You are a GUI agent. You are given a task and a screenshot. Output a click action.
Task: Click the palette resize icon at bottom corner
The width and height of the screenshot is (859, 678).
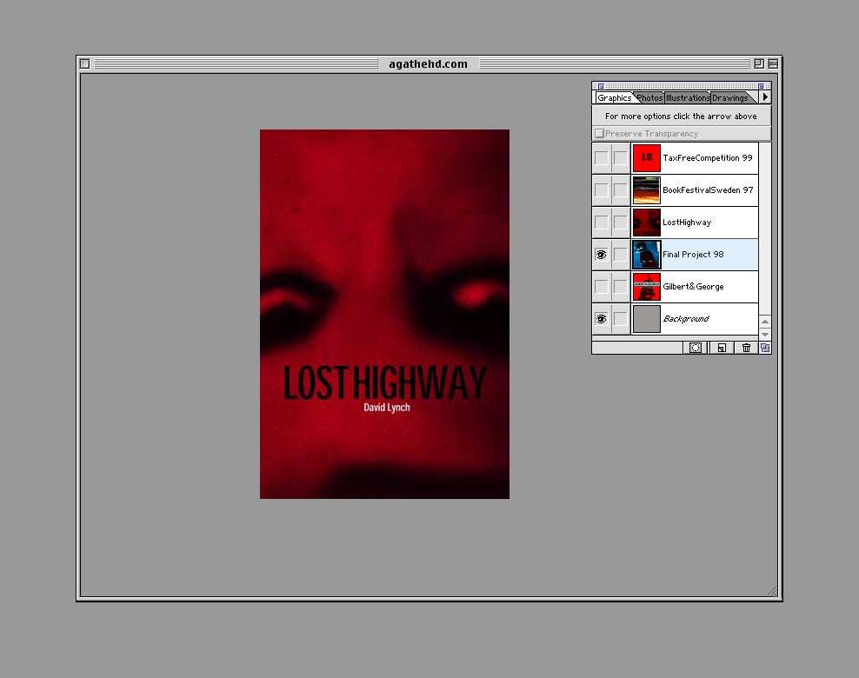pos(765,348)
